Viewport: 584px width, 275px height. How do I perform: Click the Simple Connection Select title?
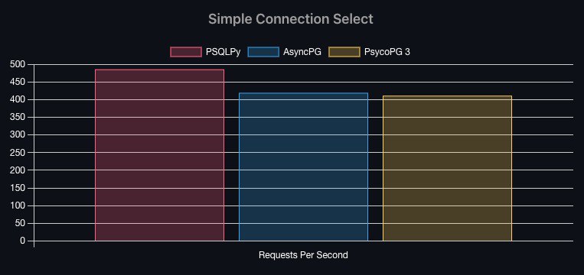point(291,19)
